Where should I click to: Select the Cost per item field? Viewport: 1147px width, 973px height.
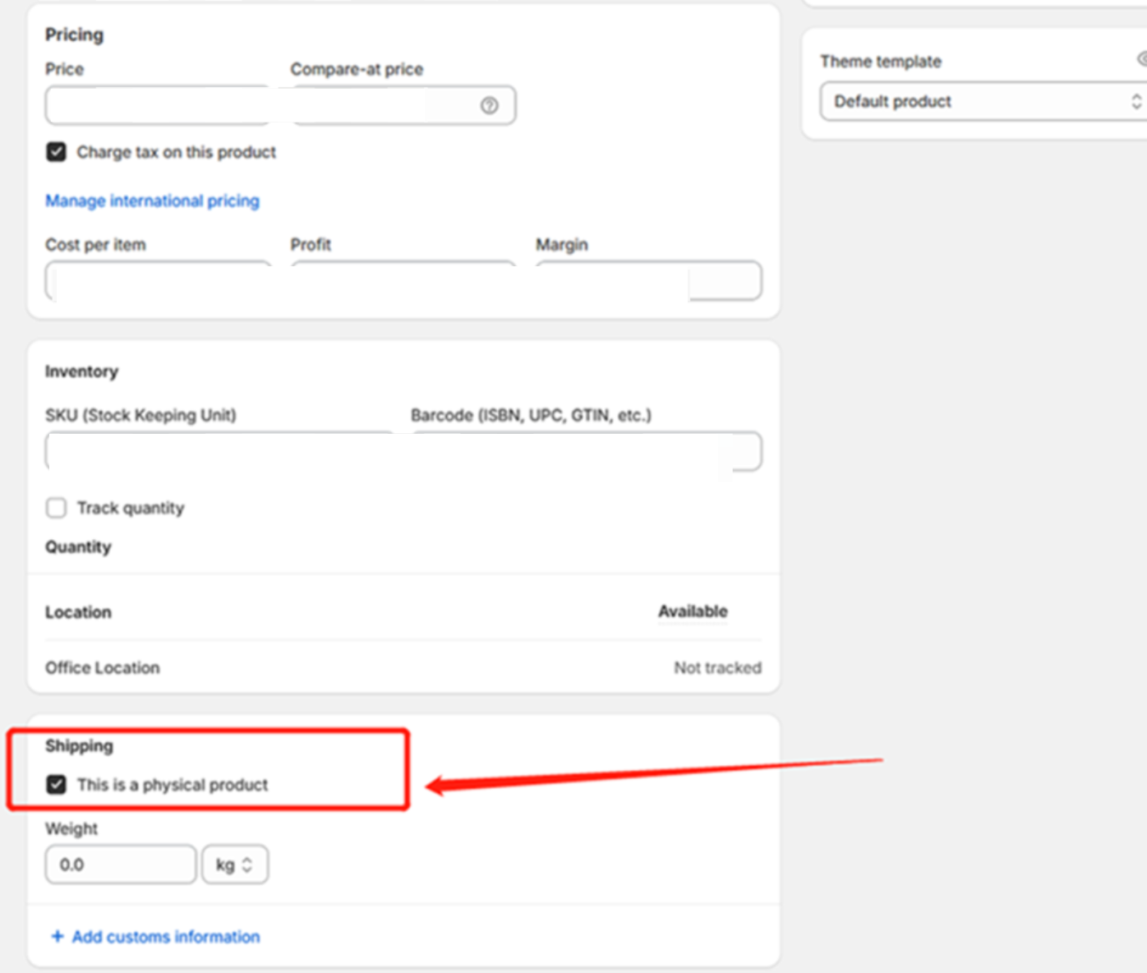(157, 281)
